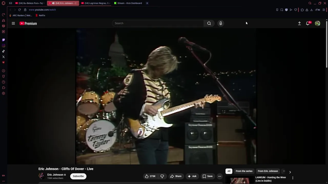Click the GX corner icon in sidebar
Image resolution: width=328 pixels, height=184 pixels.
3,176
